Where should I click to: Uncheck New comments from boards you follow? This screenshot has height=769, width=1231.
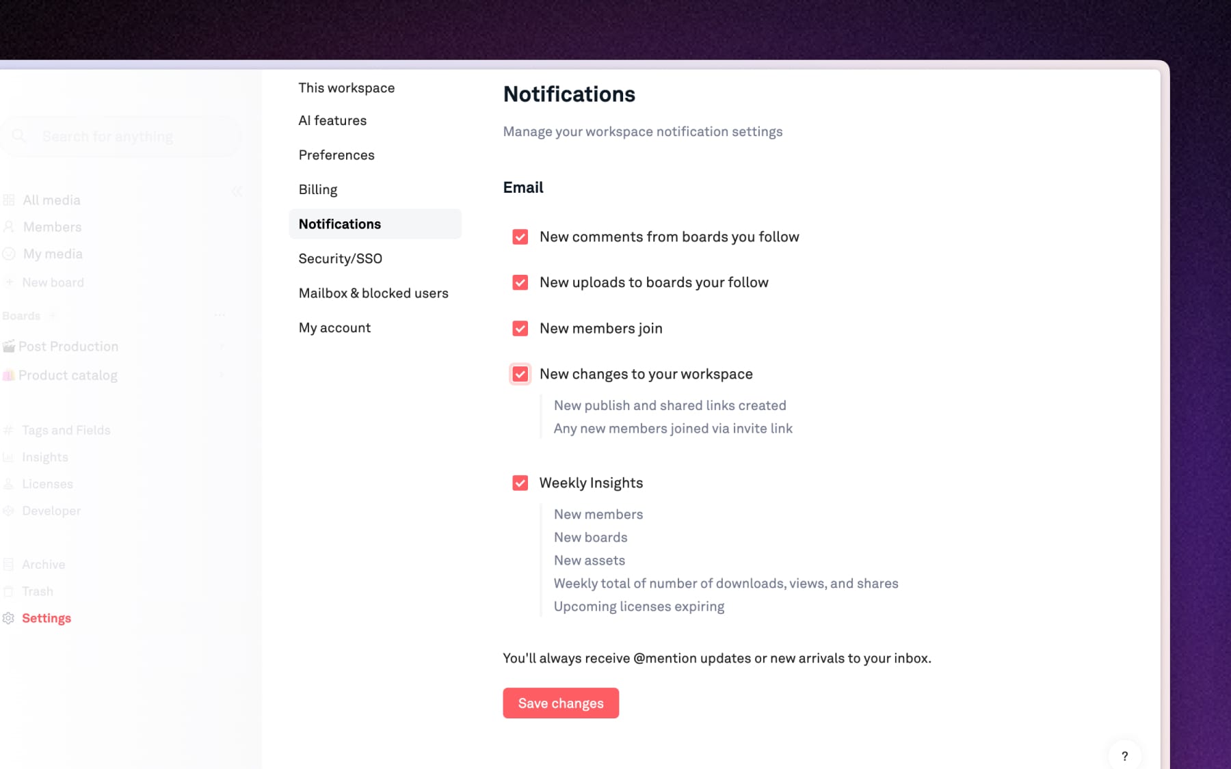(x=520, y=237)
